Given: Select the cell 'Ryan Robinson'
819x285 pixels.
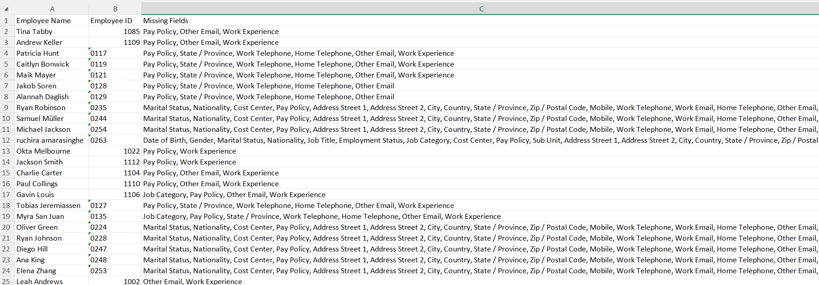Looking at the screenshot, I should tap(52, 107).
